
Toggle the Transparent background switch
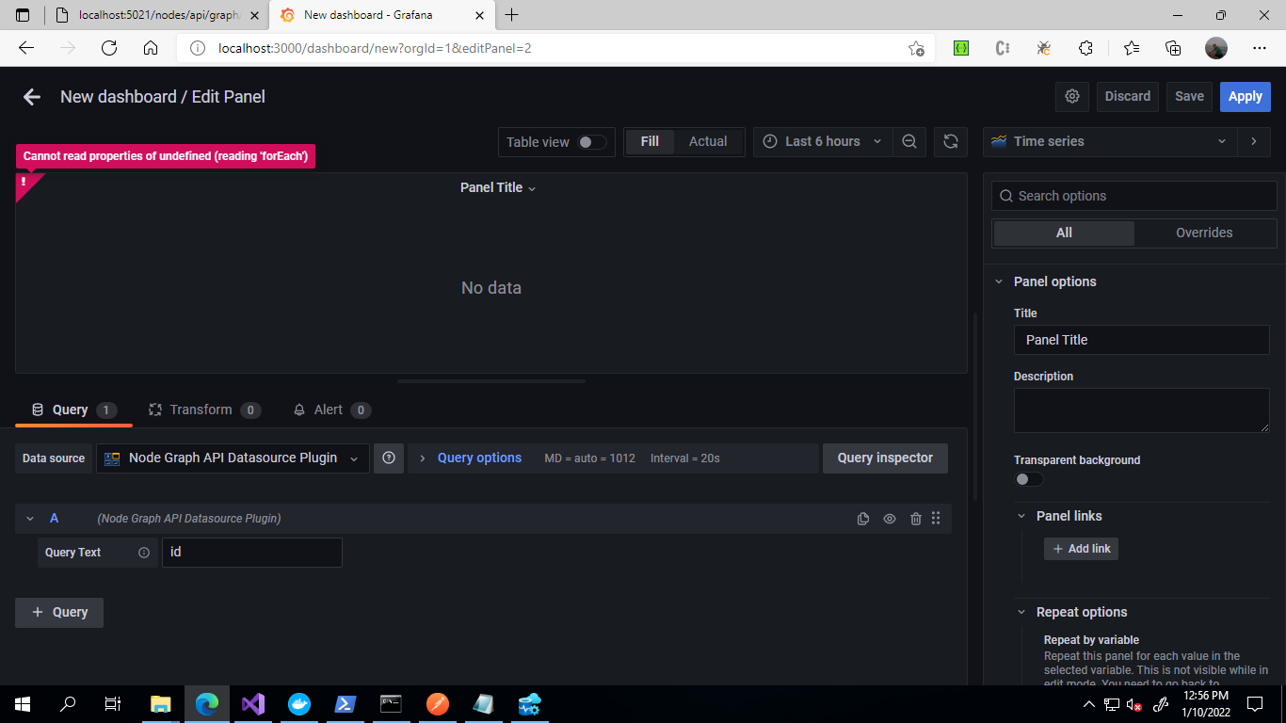coord(1029,479)
